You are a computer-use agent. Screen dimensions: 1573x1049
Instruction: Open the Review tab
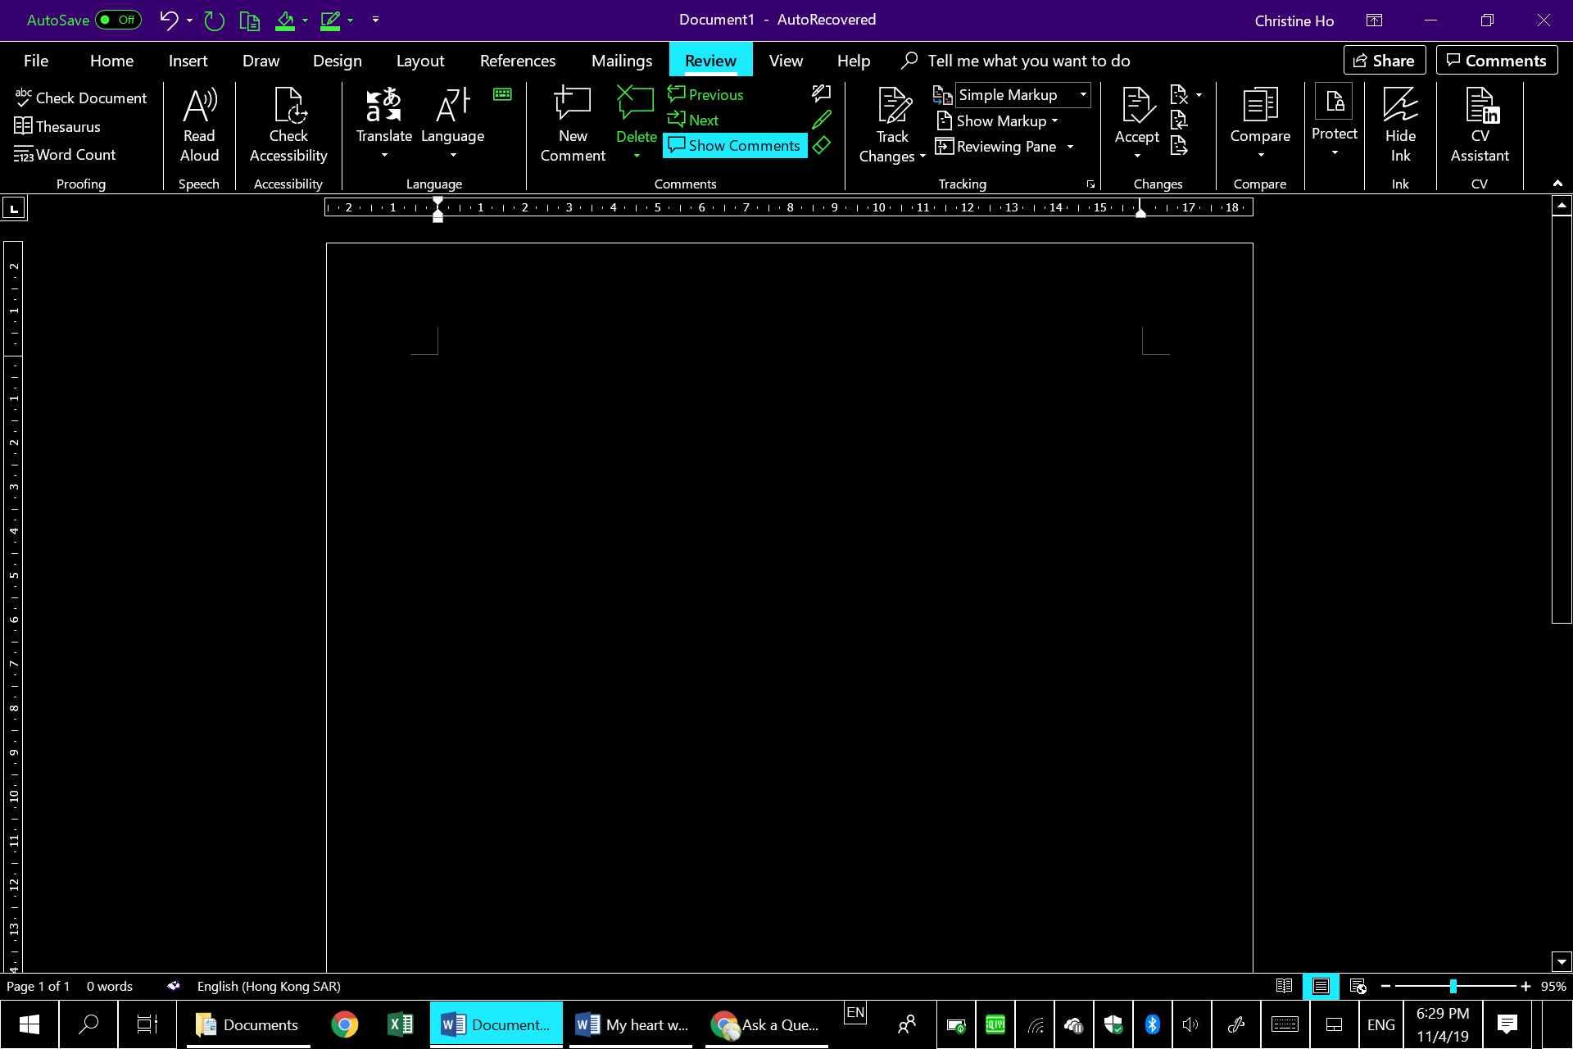[x=710, y=60]
